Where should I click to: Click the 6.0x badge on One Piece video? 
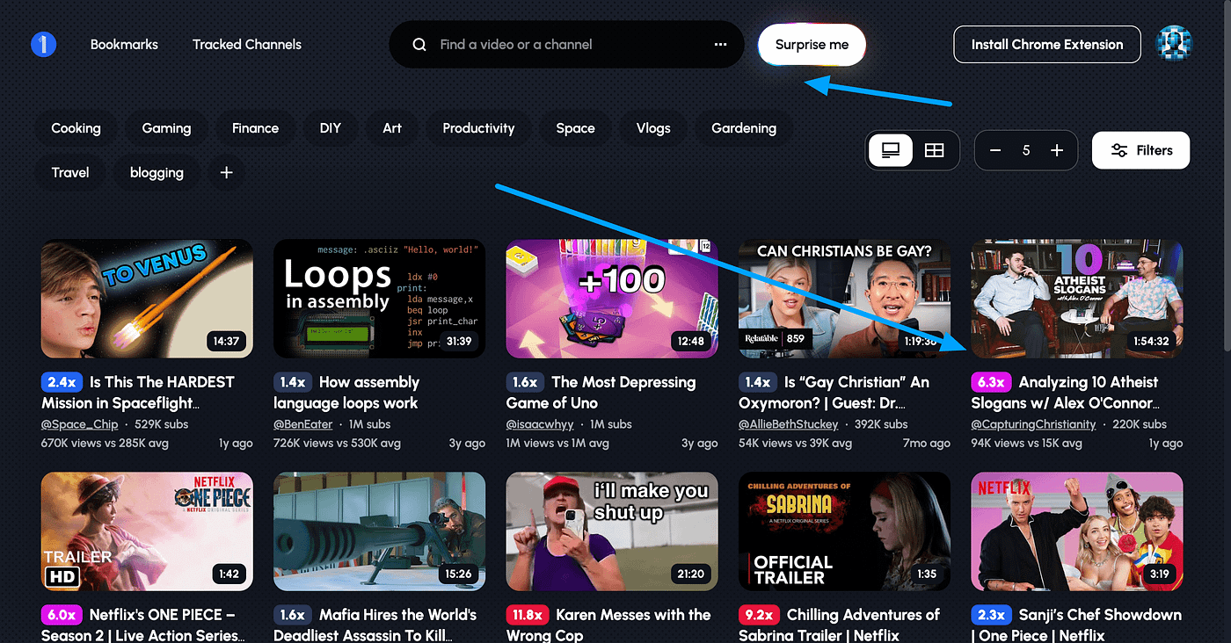point(62,615)
